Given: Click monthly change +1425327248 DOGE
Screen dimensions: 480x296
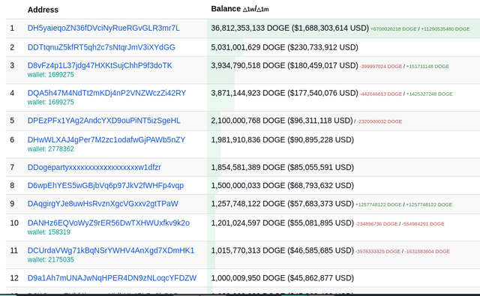Looking at the screenshot, I should [x=429, y=94].
